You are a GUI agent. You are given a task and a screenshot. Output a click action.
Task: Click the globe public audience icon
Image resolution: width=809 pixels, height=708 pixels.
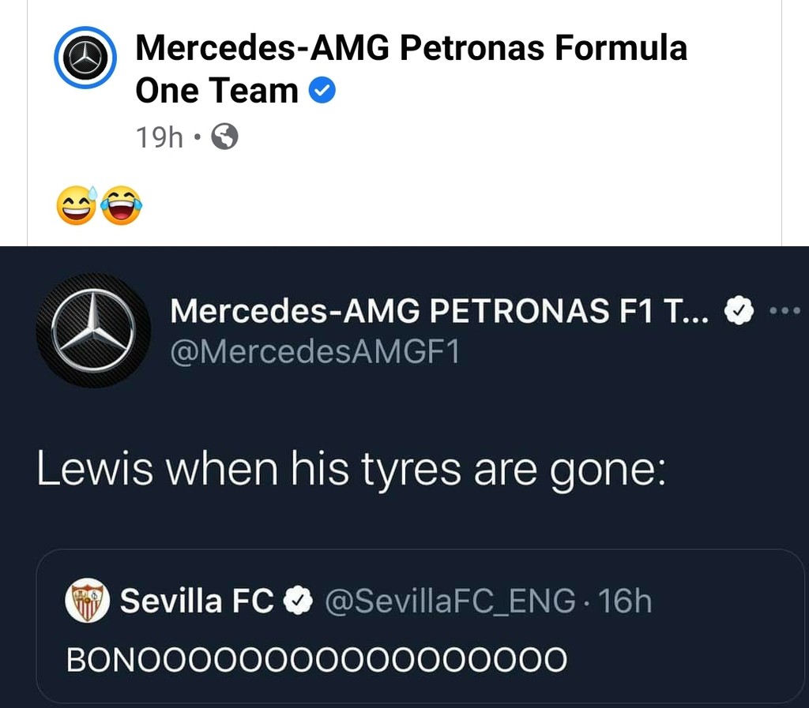coord(225,138)
